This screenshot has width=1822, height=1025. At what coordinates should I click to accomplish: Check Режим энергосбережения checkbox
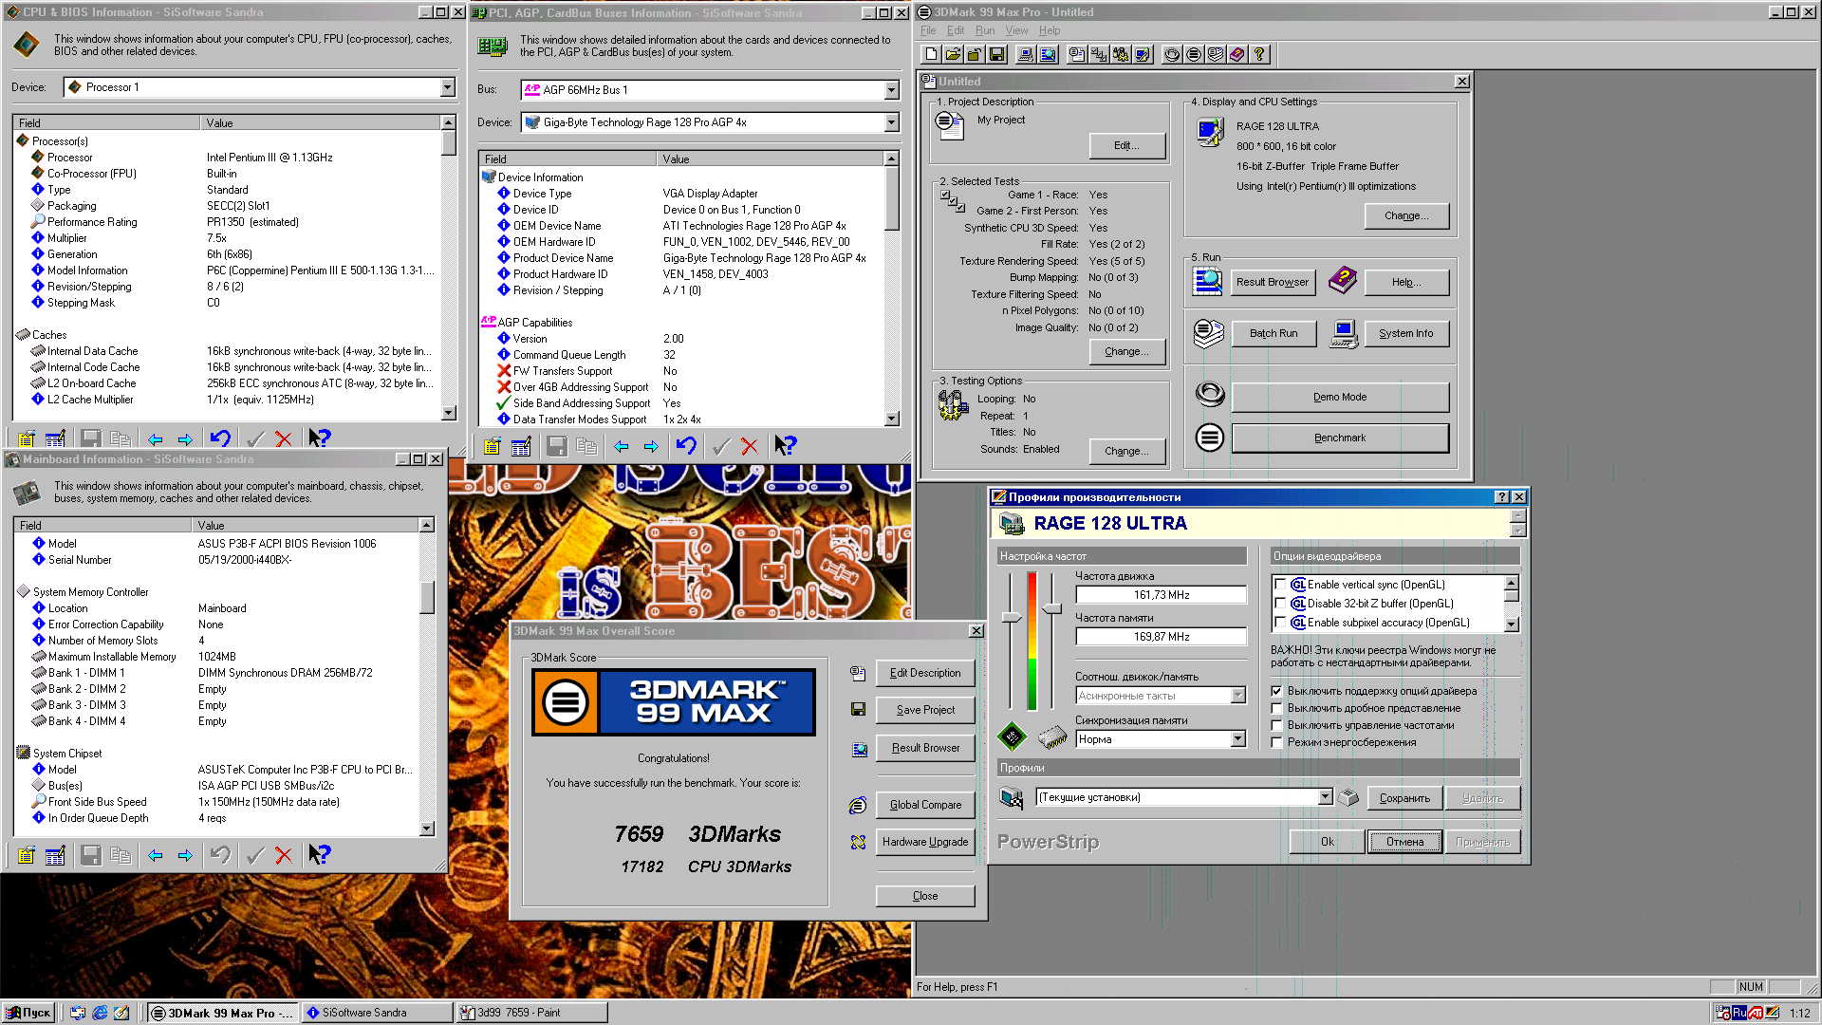(1277, 742)
